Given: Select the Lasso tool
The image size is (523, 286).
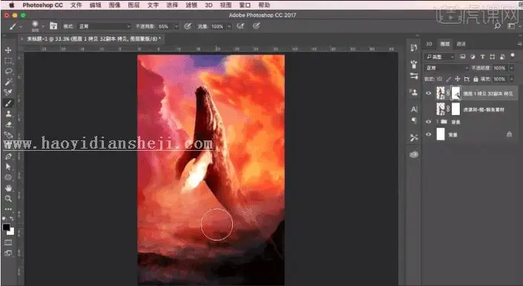Looking at the screenshot, I should (8, 71).
